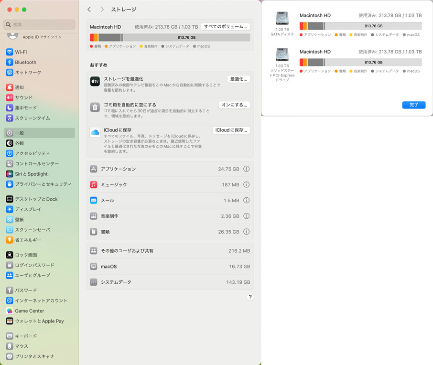Open スクリーンセーバ icon in the sidebar
433x365 pixels.
(10, 229)
